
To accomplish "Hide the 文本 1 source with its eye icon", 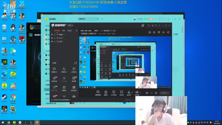I will (52, 38).
